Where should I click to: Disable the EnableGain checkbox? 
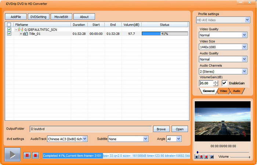[x=224, y=83]
